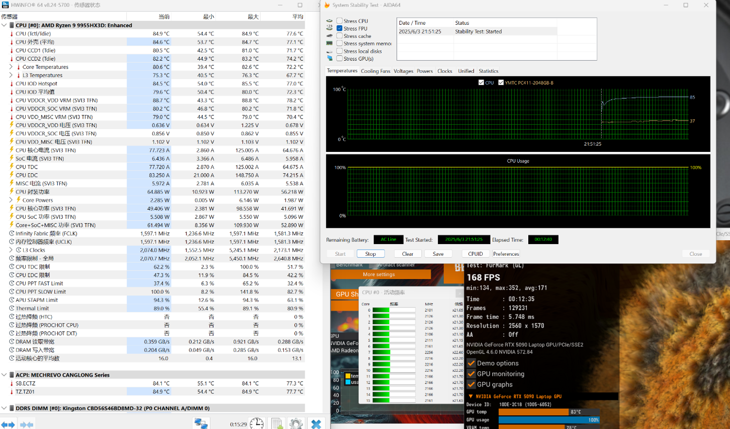Click the blue expand-columns arrows icon in HWiNFO
The height and width of the screenshot is (429, 730).
pos(8,424)
